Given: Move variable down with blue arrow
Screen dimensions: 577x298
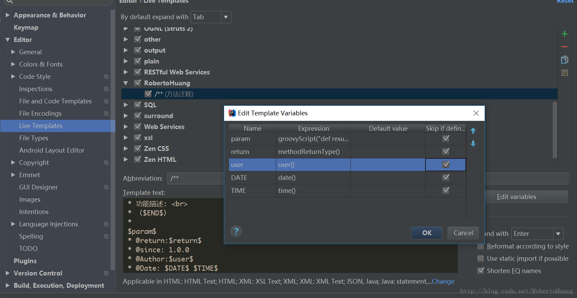Looking at the screenshot, I should [473, 144].
